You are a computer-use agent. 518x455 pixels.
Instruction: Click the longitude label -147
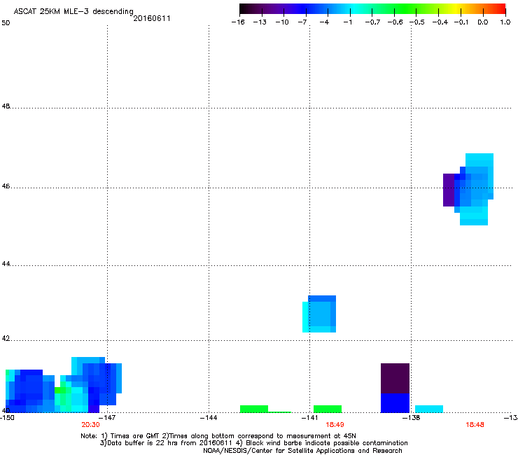[107, 418]
